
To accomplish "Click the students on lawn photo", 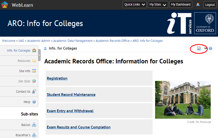I will pyautogui.click(x=183, y=100).
